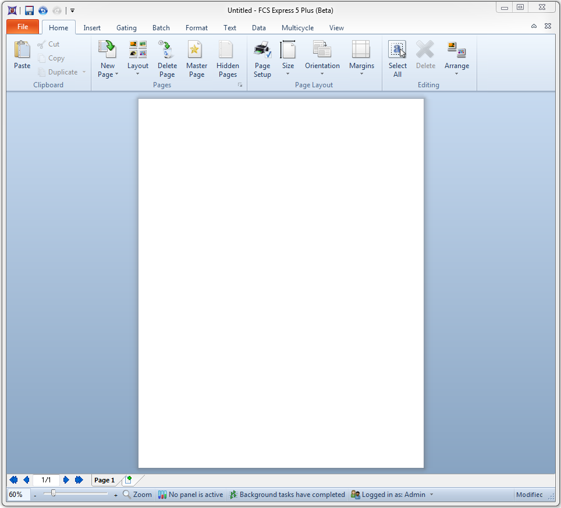
Task: Click the Save icon in quick access toolbar
Action: (x=29, y=10)
